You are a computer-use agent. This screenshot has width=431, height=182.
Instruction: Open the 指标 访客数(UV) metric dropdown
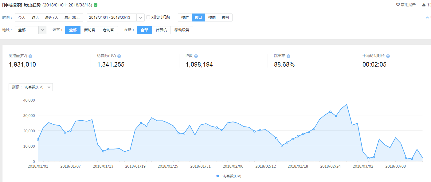(49, 87)
